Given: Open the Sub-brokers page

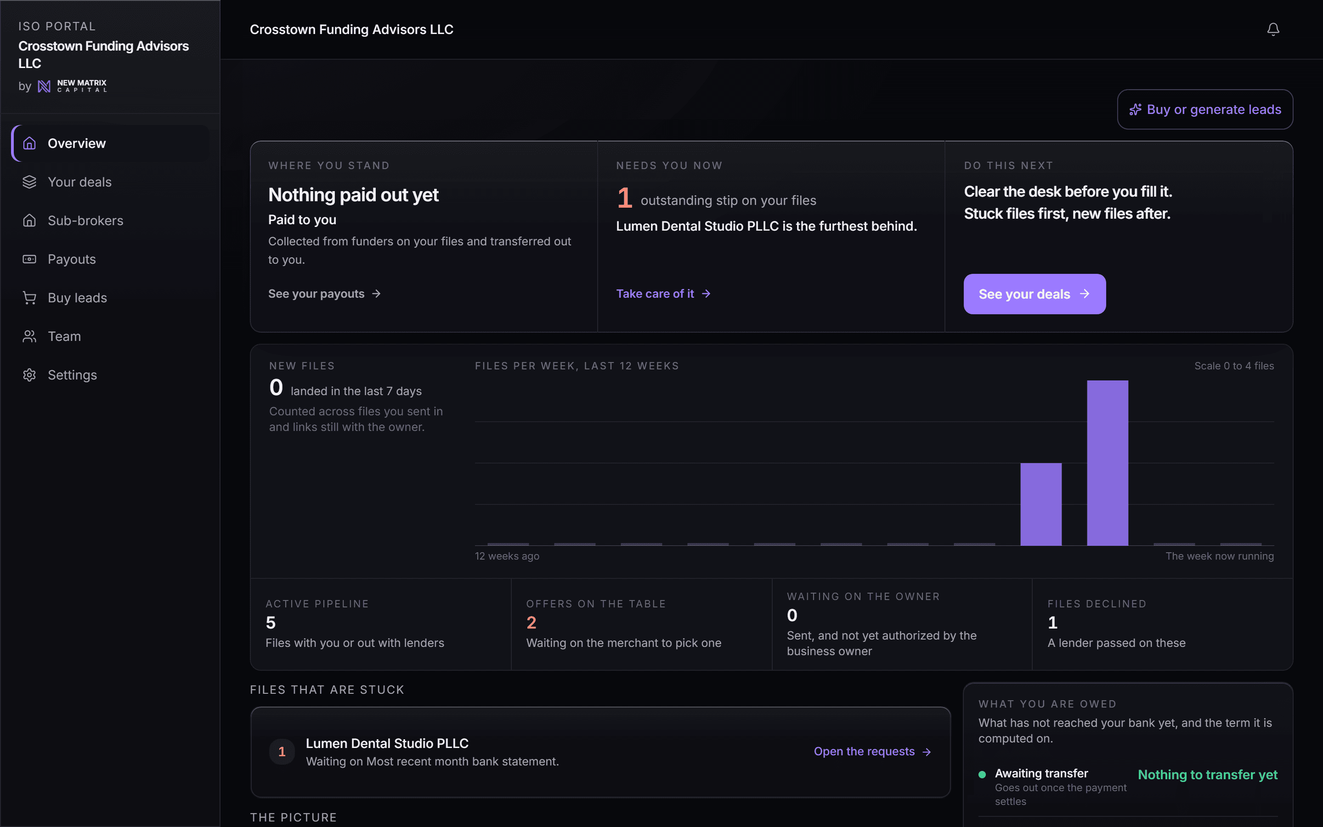Looking at the screenshot, I should click(110, 221).
